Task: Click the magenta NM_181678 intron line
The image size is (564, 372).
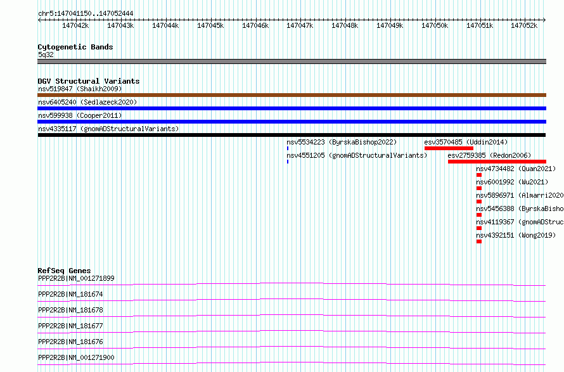Action: click(292, 316)
